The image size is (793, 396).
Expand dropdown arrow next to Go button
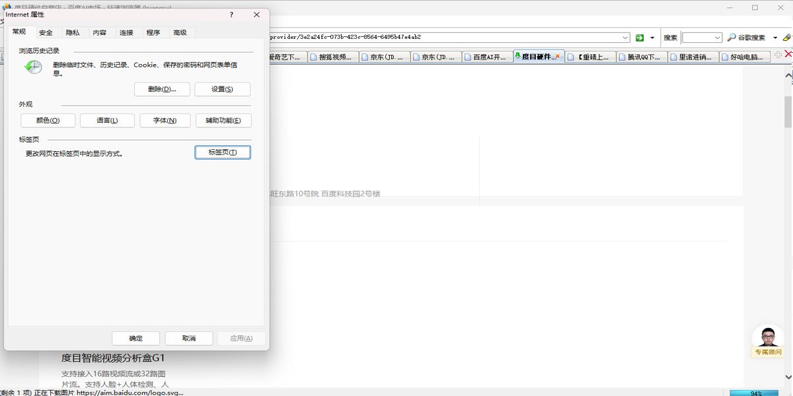click(652, 38)
